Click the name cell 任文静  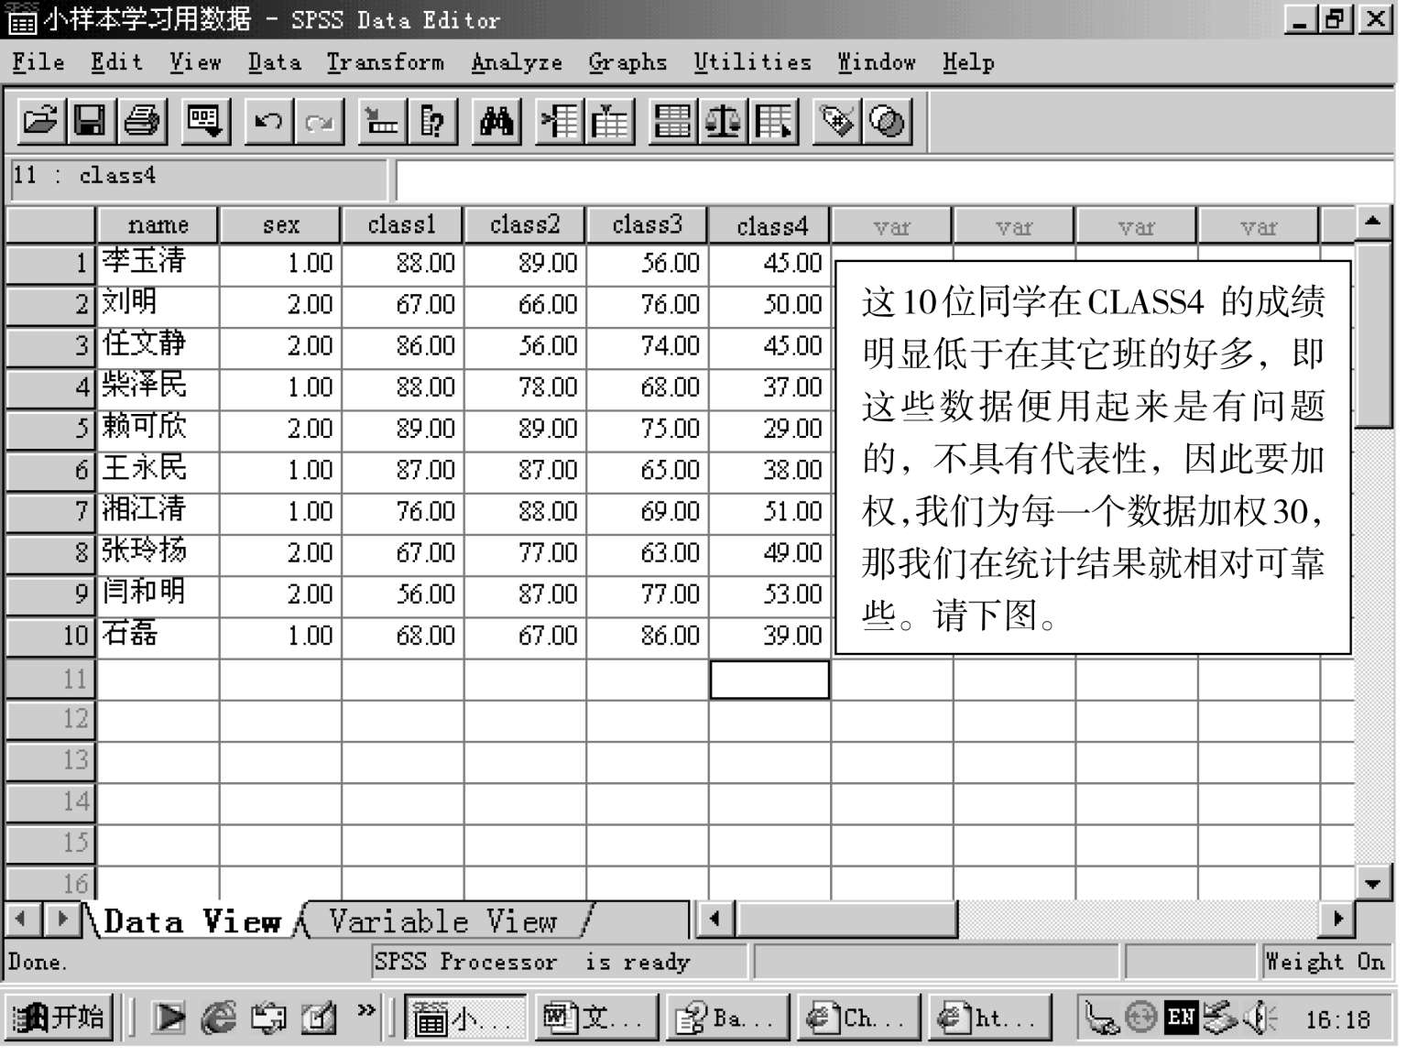pyautogui.click(x=158, y=346)
